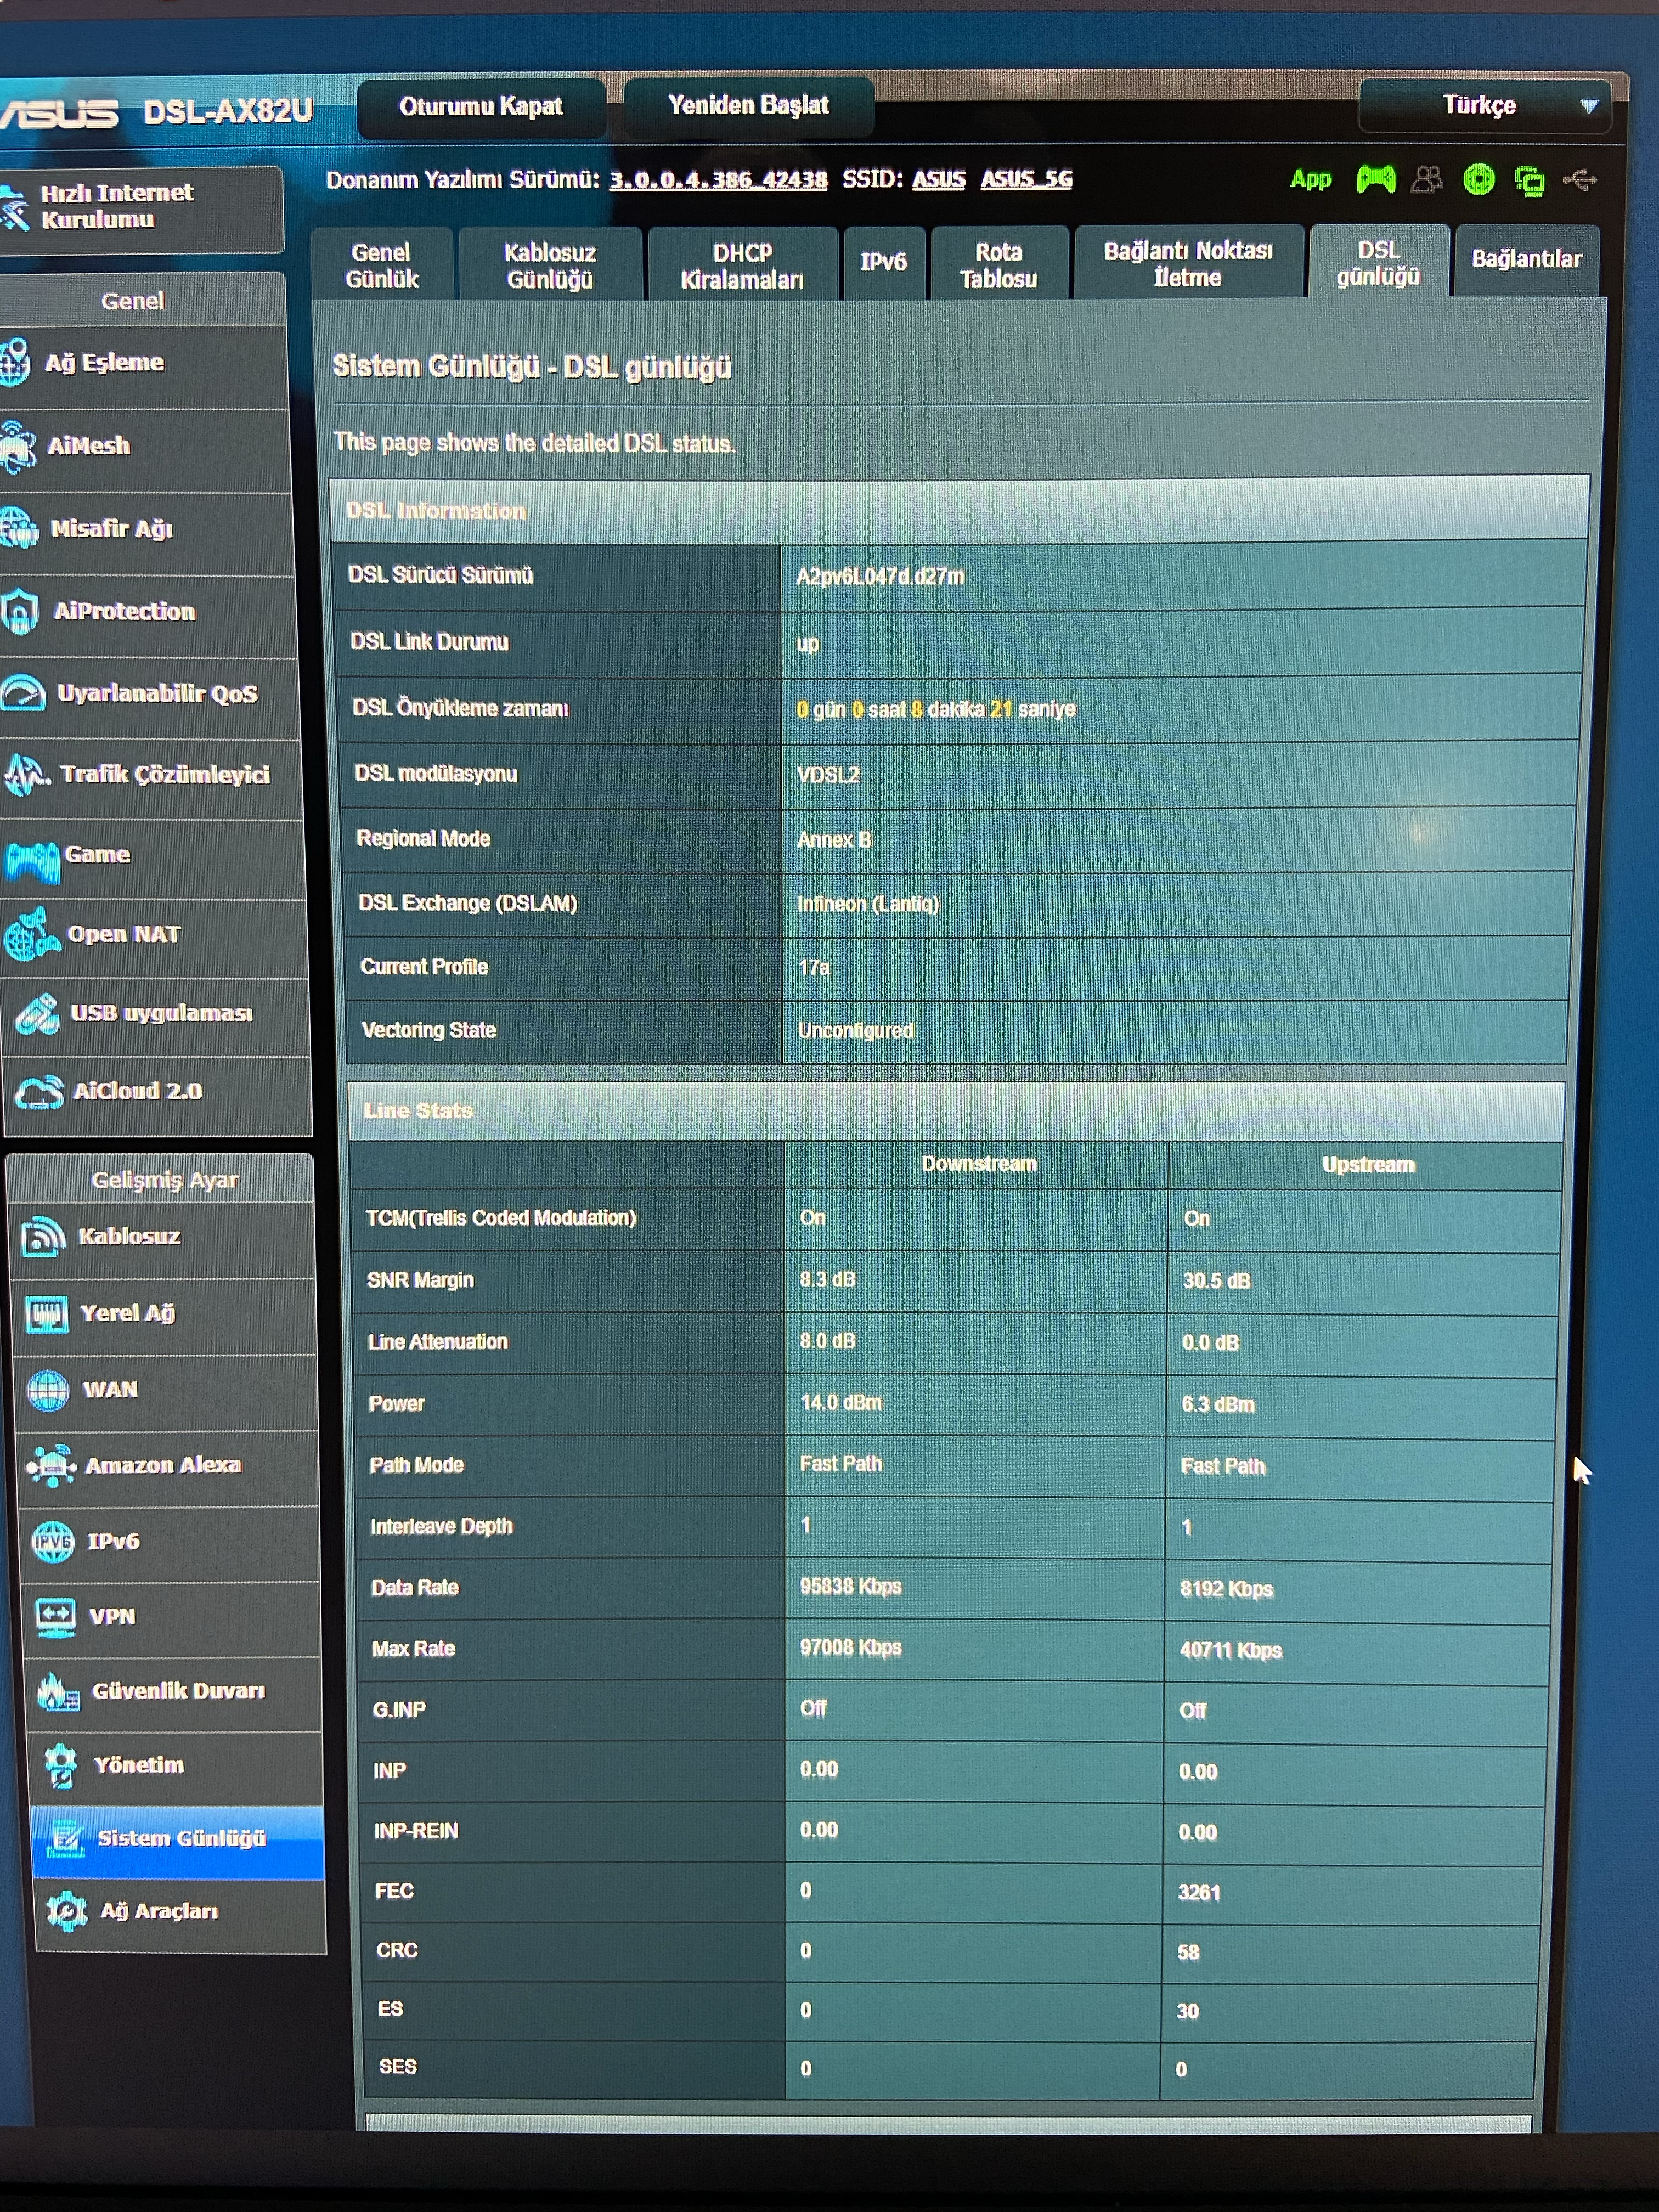Click the USB status icon in header
The height and width of the screenshot is (2212, 1659).
pos(1580,180)
